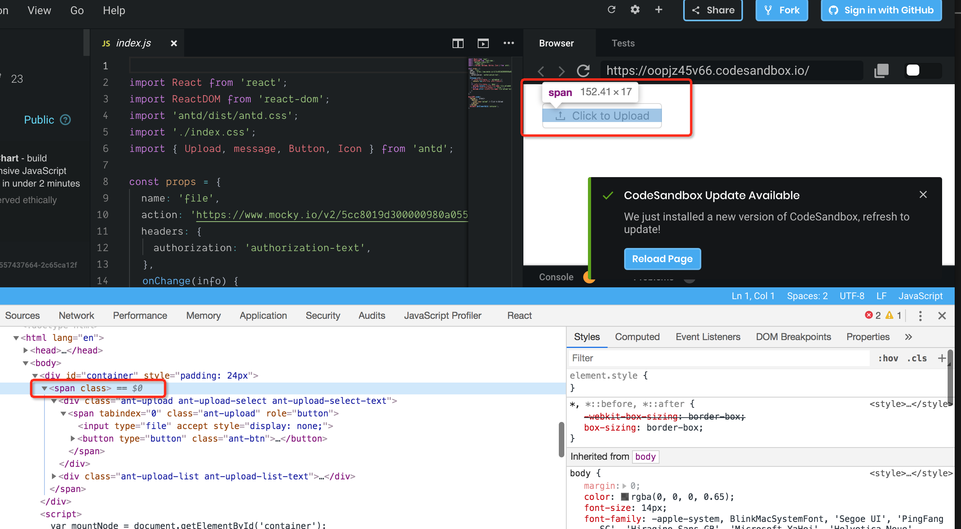Screen dimensions: 961x529
Task: Click the Public help question icon
Action: [65, 120]
